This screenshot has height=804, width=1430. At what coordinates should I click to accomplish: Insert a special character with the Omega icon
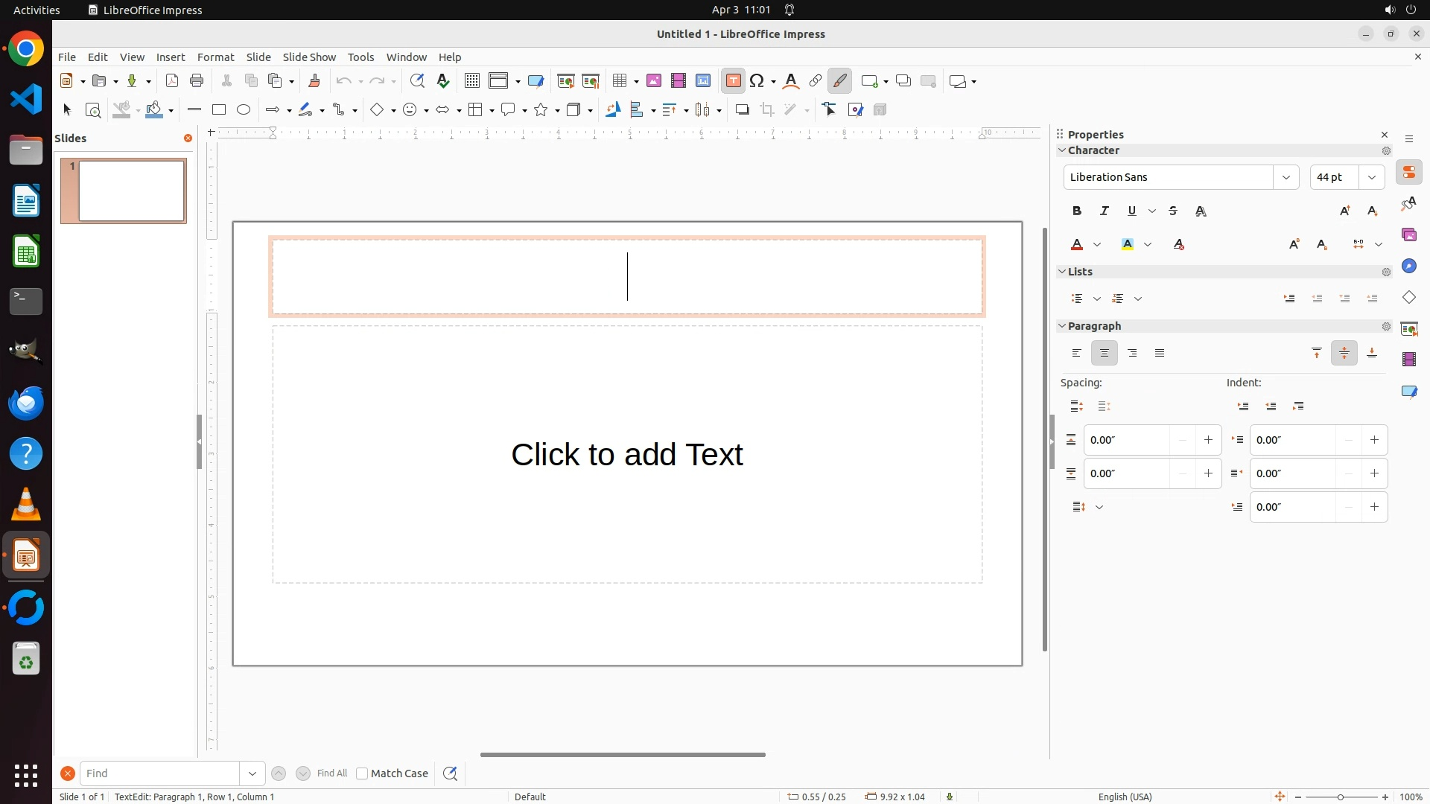tap(757, 81)
